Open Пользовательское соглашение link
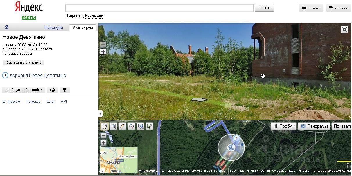 coord(331,171)
